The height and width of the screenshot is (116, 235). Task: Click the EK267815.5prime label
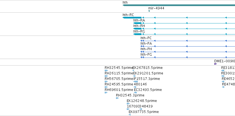coord(148,68)
